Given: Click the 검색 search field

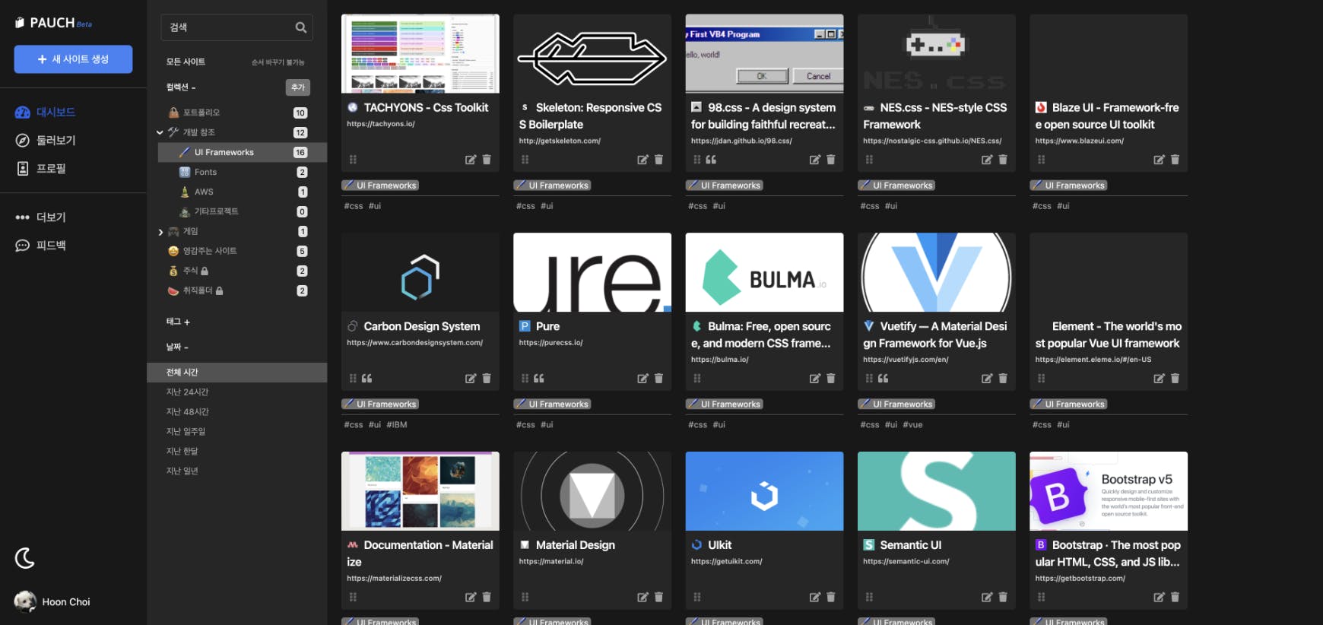Looking at the screenshot, I should pos(236,27).
